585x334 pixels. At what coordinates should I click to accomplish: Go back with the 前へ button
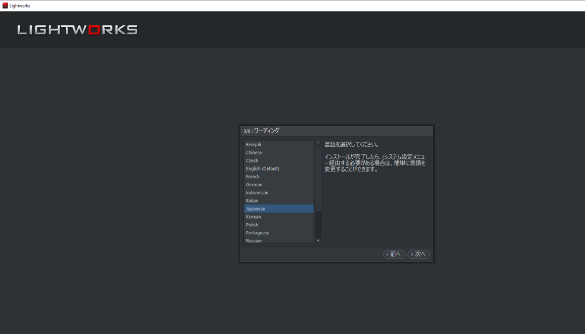tap(394, 254)
